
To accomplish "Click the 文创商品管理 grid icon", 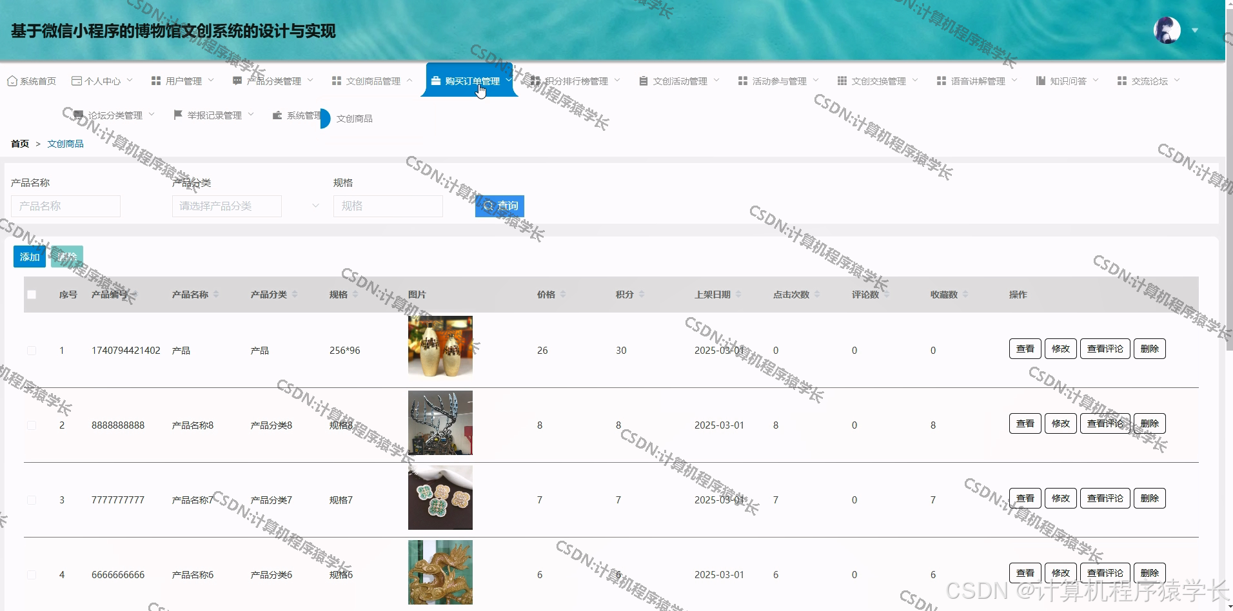I will click(337, 81).
